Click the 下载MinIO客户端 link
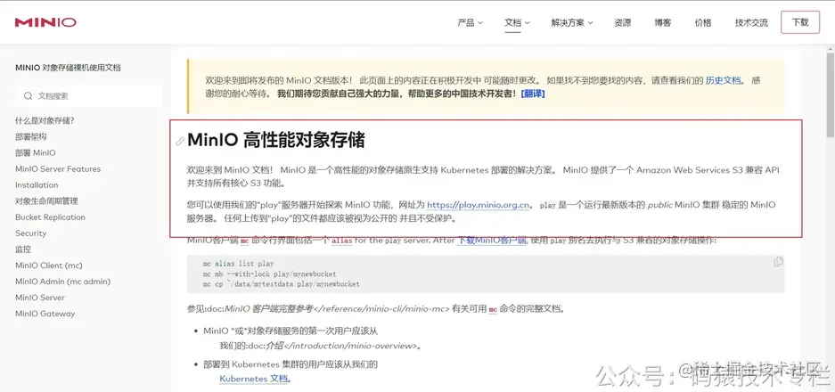The width and height of the screenshot is (835, 392). [492, 241]
